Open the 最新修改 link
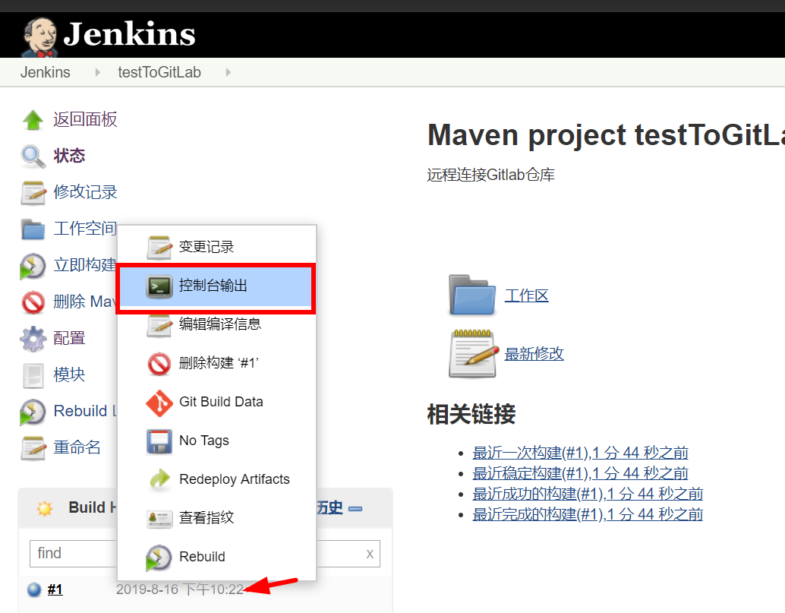 [x=534, y=354]
